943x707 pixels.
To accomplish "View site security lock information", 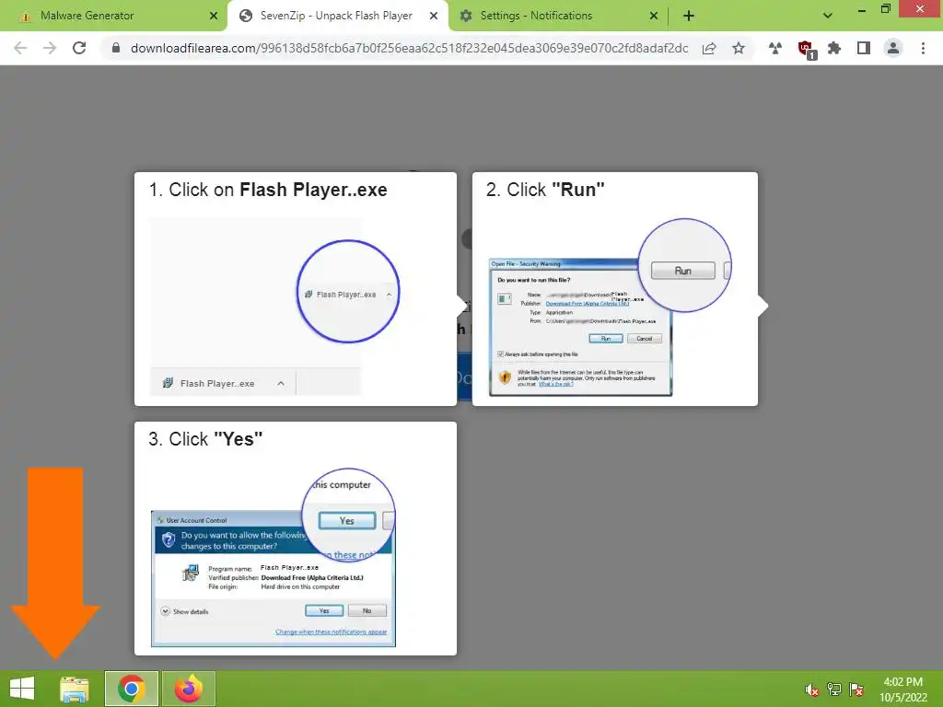I will coord(116,48).
